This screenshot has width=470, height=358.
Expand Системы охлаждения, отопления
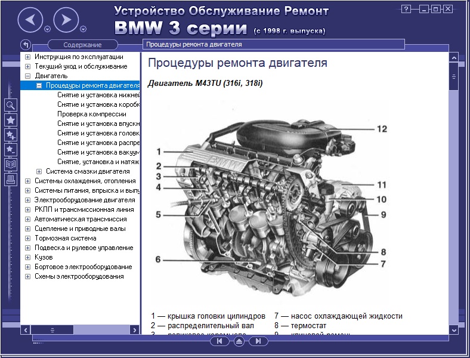pyautogui.click(x=27, y=181)
